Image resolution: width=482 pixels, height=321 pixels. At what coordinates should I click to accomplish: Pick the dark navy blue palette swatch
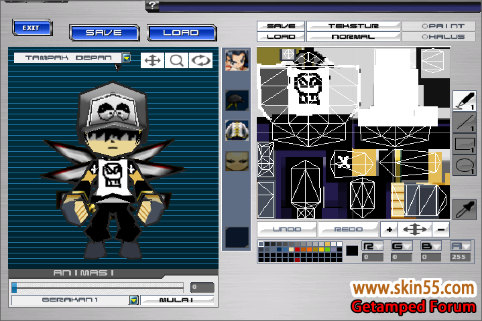pos(279,249)
